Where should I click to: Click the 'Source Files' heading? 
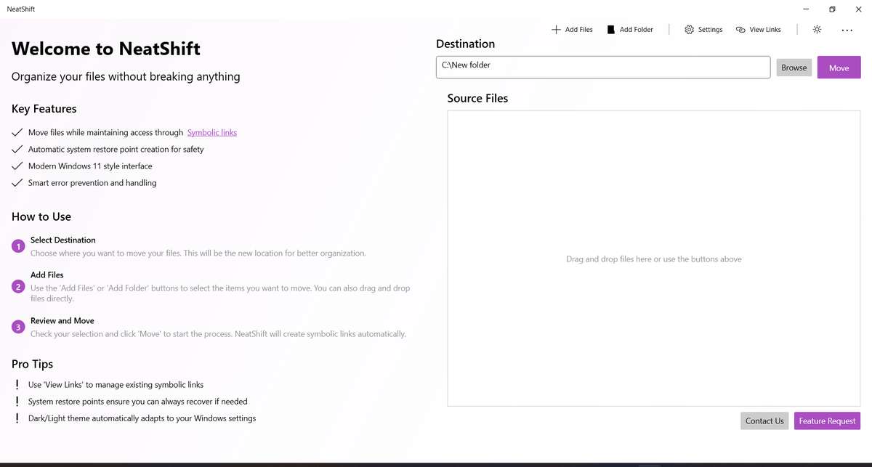coord(478,98)
